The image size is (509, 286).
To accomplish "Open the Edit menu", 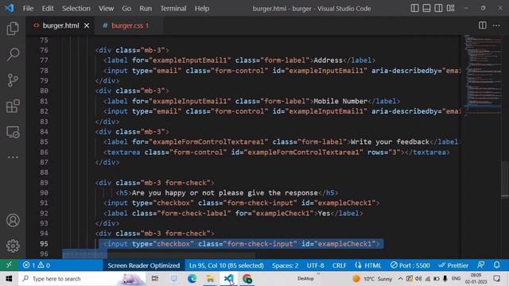I will tap(48, 9).
